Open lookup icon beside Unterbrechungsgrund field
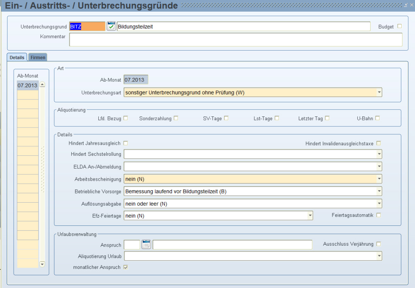This screenshot has height=288, width=415. (111, 26)
